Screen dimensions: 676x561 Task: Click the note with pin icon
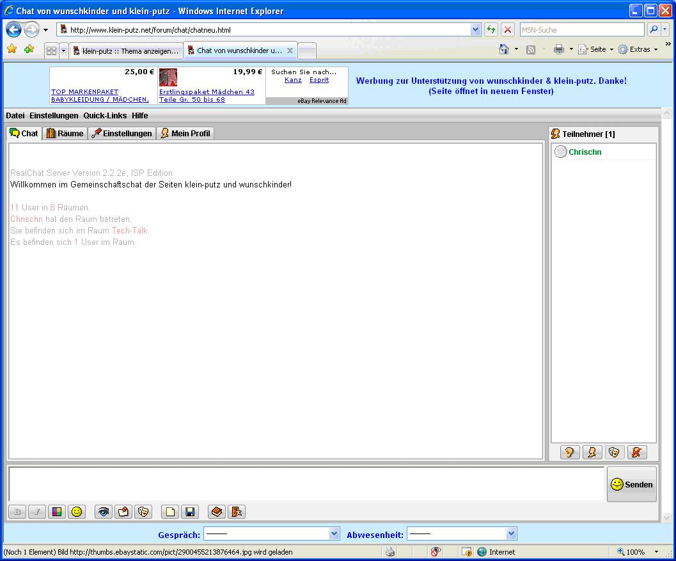(124, 512)
